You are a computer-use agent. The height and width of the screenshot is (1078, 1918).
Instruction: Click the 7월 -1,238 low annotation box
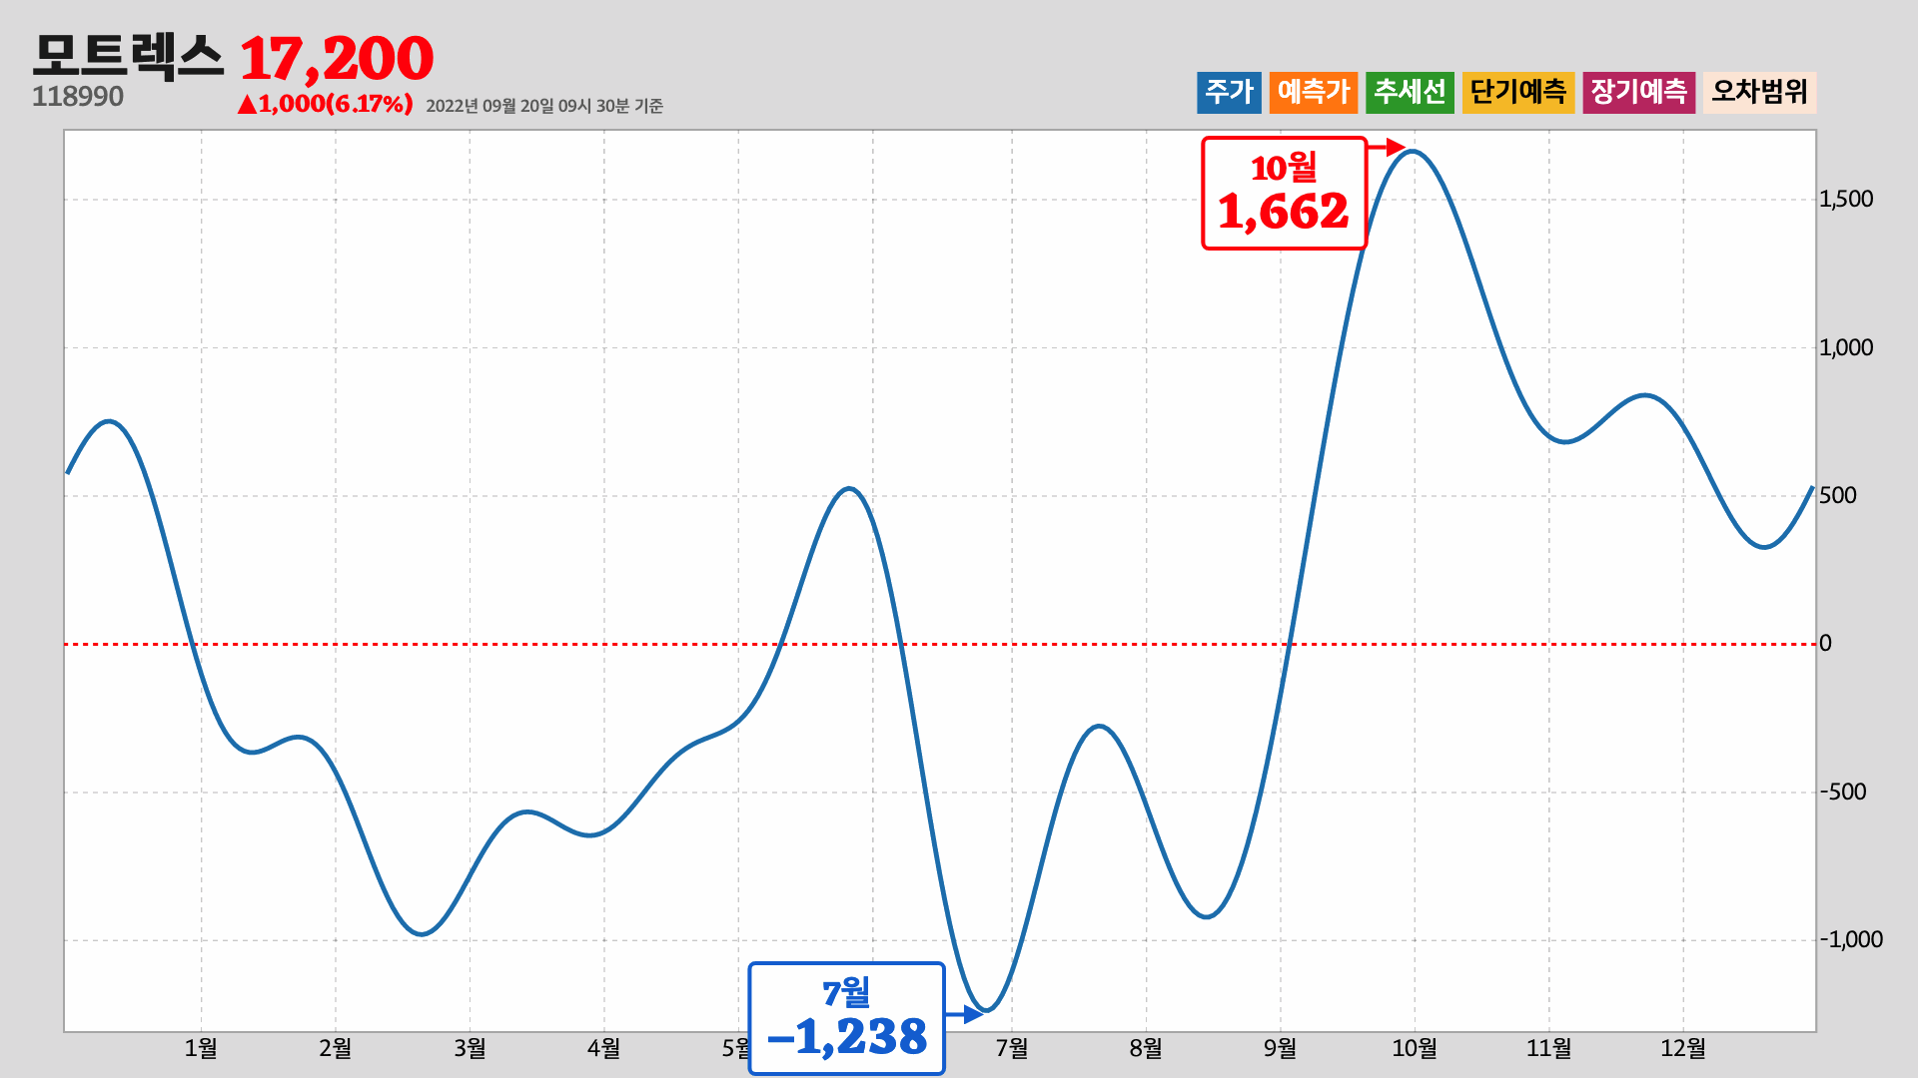pos(846,1018)
